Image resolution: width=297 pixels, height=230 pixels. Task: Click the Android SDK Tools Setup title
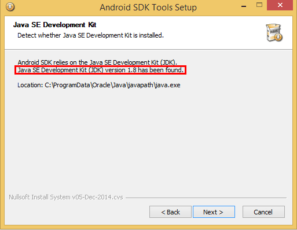click(x=148, y=8)
